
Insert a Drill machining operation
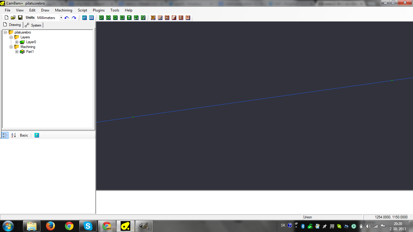click(181, 18)
